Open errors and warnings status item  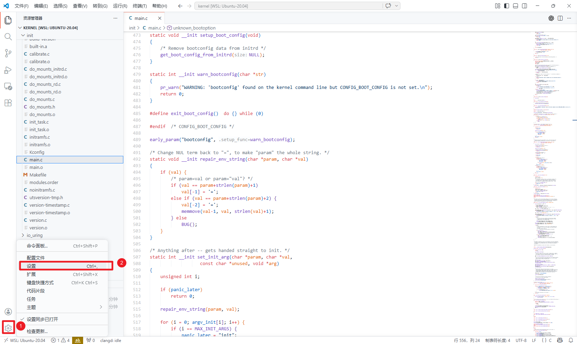click(x=60, y=341)
